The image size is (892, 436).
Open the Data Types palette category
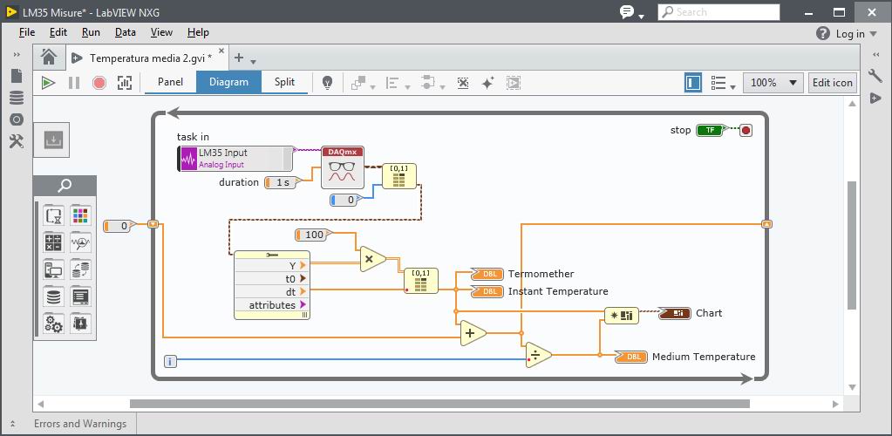click(x=81, y=216)
